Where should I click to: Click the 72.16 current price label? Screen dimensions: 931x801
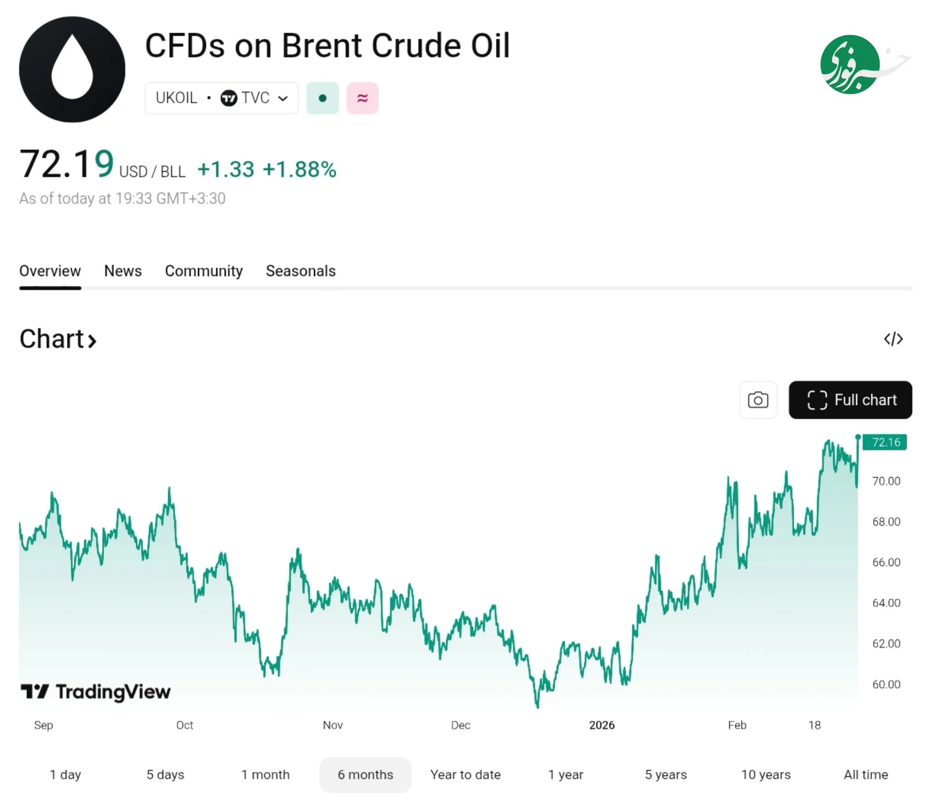coord(885,442)
